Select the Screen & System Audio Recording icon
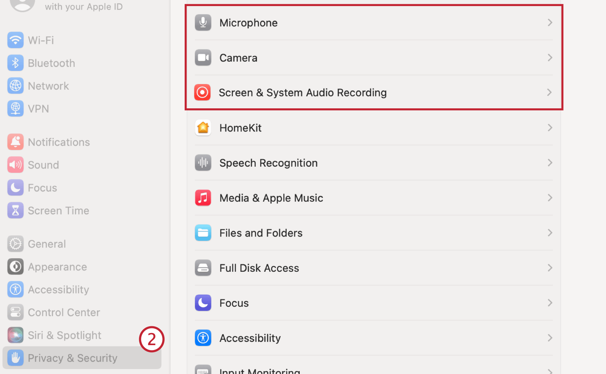 point(202,92)
